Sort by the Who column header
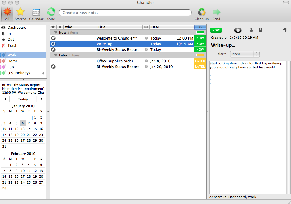Viewport: 291px width, 204px height. click(80, 27)
